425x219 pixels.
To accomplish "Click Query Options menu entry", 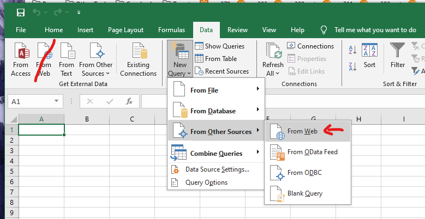I will click(206, 182).
